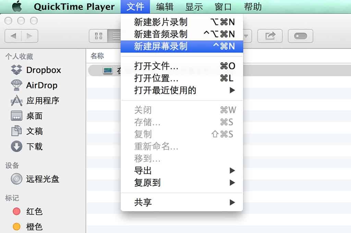Open the Apple menu
351x233 pixels.
pyautogui.click(x=17, y=6)
